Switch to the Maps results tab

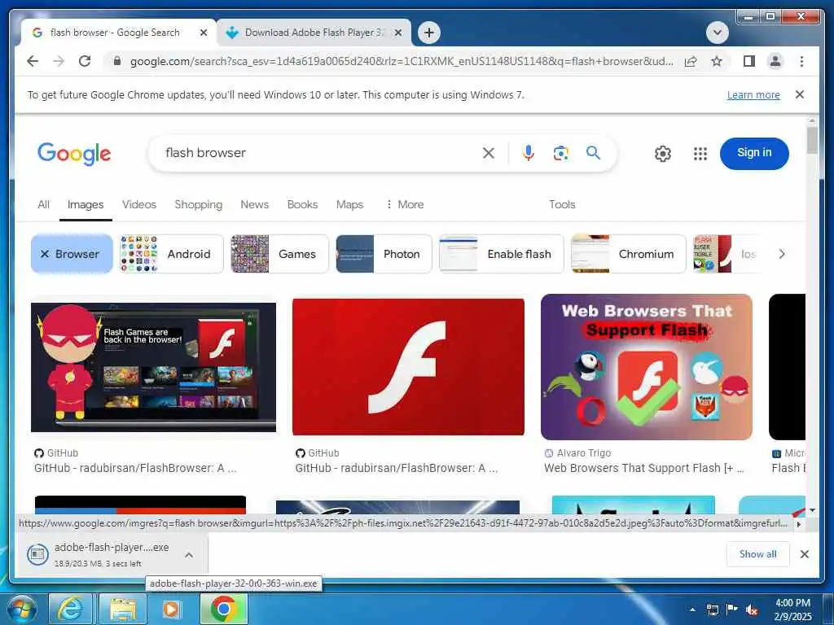coord(349,204)
